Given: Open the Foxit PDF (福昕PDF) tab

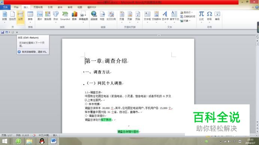Looking at the screenshot, I should point(92,7).
